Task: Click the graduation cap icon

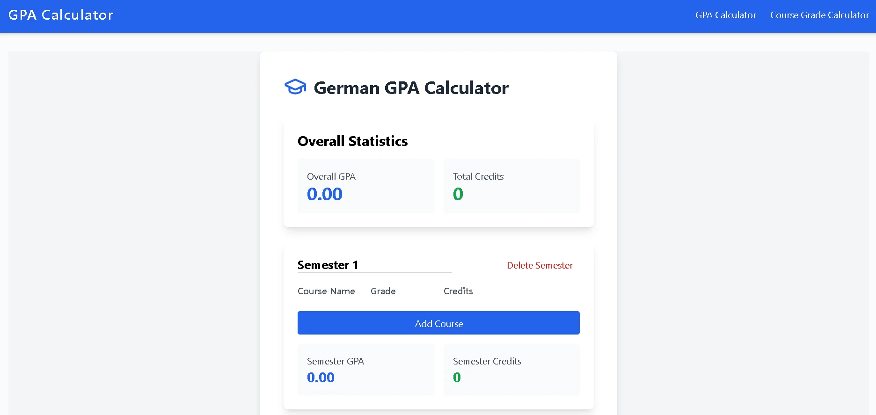Action: [295, 87]
